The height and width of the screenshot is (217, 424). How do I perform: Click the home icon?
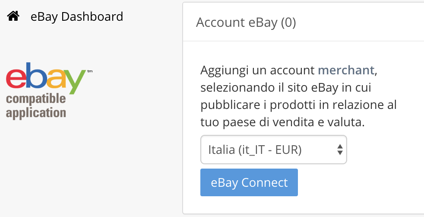(13, 16)
